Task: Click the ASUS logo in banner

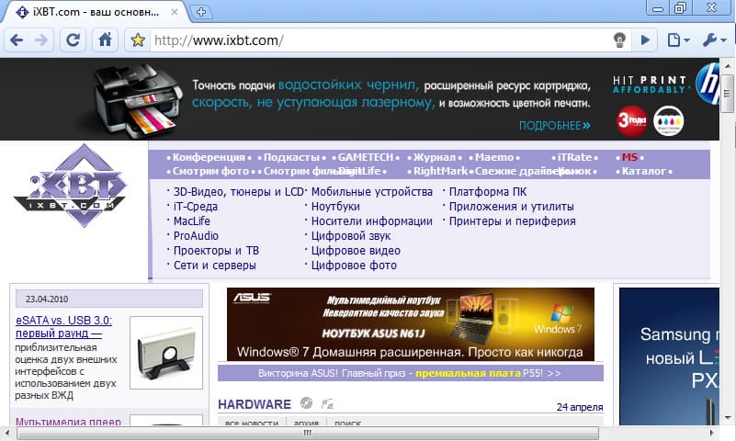Action: [252, 298]
